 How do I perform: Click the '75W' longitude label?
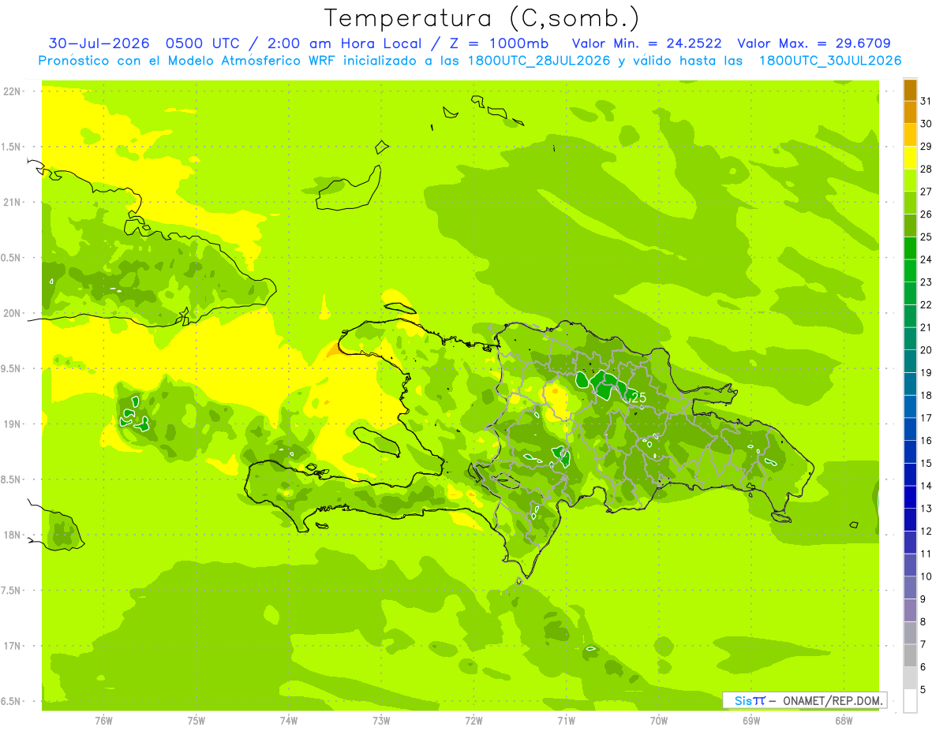click(x=197, y=720)
